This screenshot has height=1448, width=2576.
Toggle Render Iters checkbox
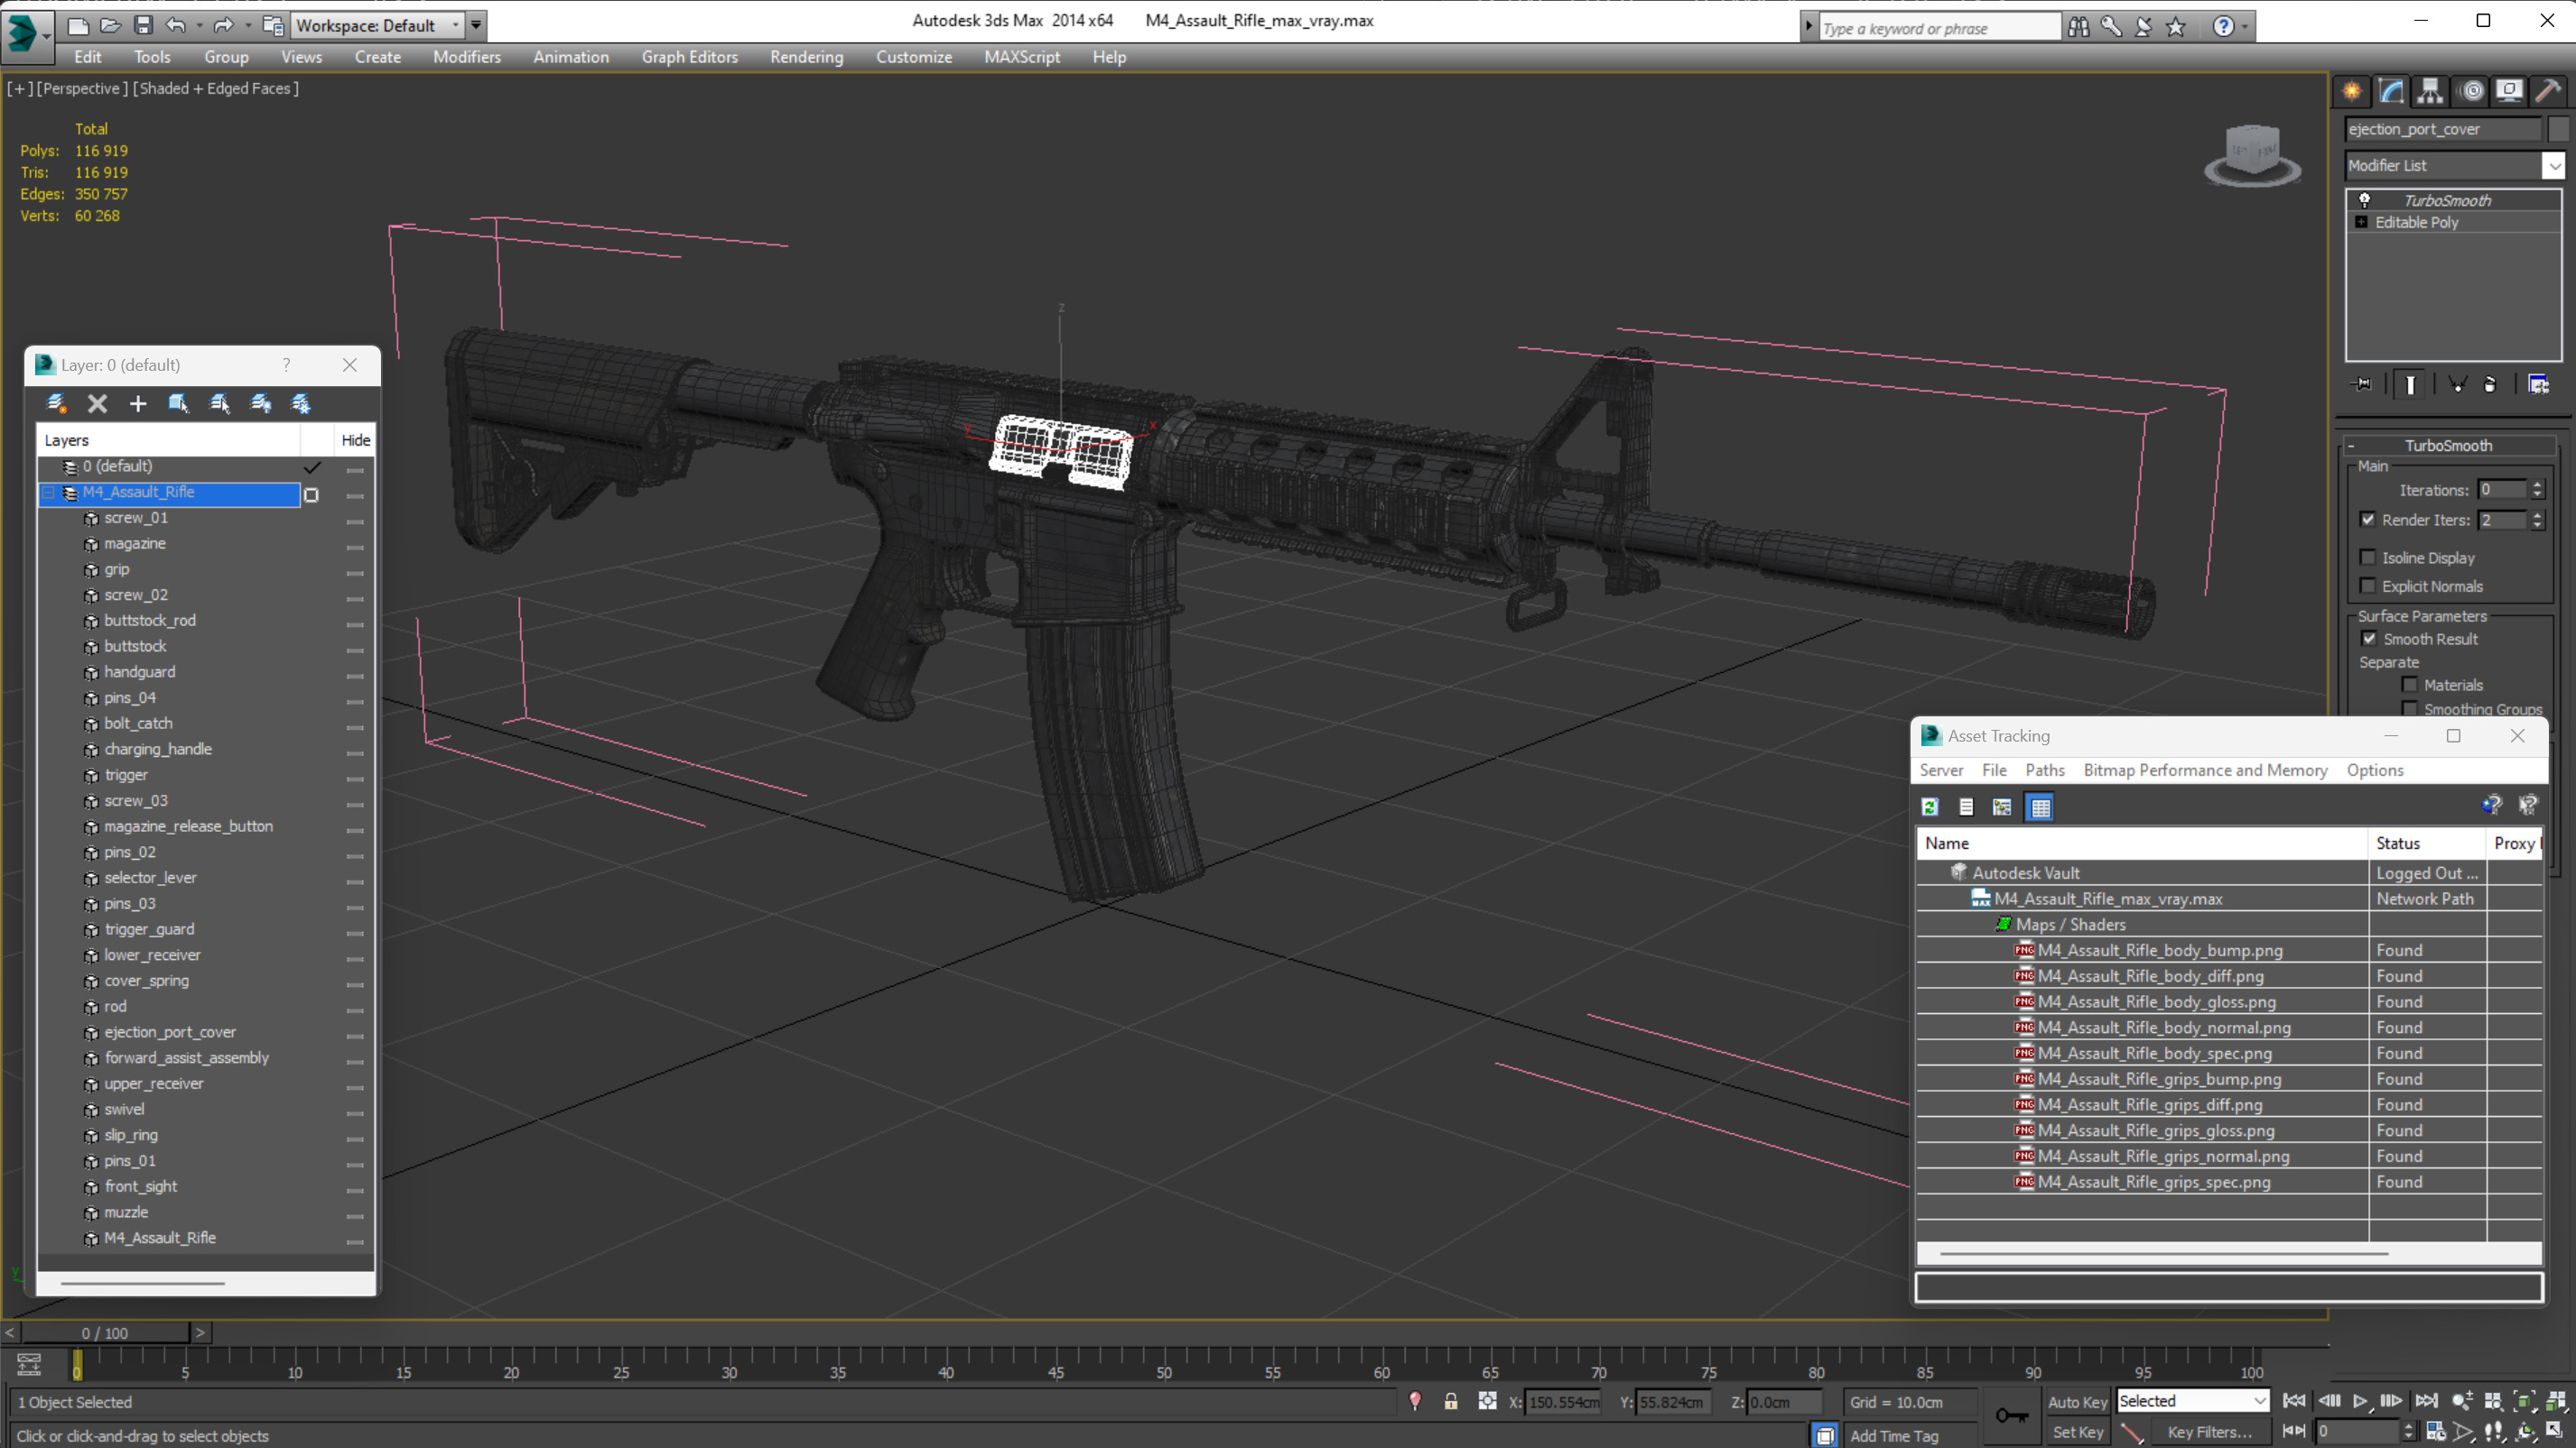(x=2367, y=520)
